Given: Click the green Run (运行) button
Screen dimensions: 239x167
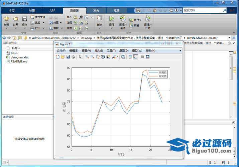Looking at the screenshot, I should tap(111, 19).
